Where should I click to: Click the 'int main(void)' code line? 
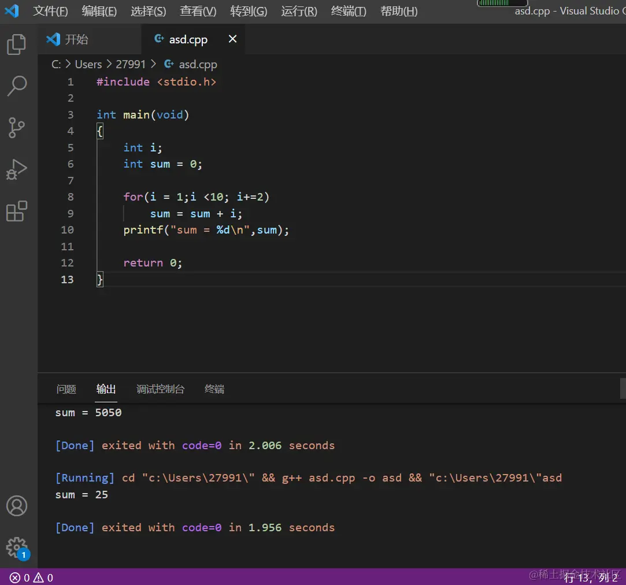(x=143, y=115)
